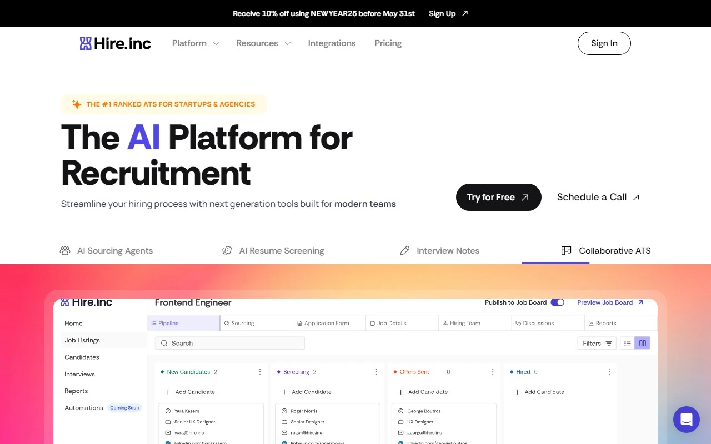Add Candidate to New Candidates column

pos(190,392)
